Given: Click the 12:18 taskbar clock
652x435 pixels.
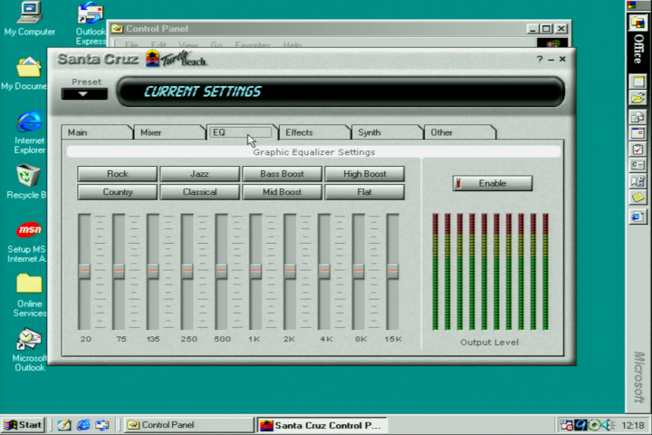Looking at the screenshot, I should tap(632, 425).
